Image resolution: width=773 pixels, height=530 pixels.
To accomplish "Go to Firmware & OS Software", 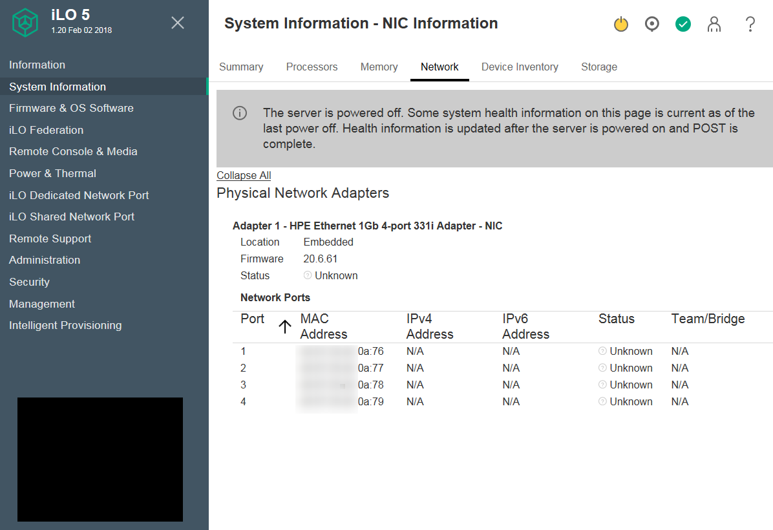I will click(71, 108).
